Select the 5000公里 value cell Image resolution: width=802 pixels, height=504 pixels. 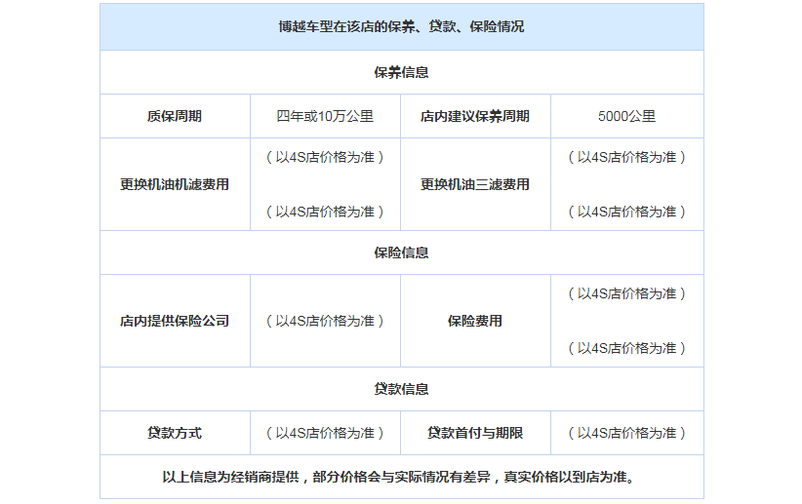pos(627,116)
